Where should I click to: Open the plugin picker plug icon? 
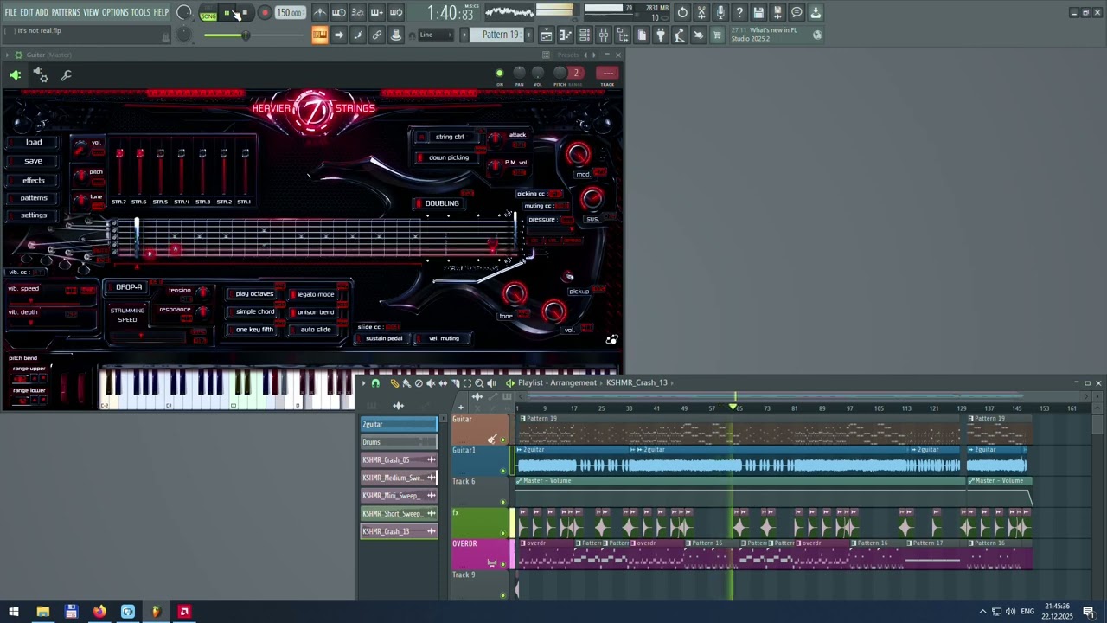coord(661,35)
